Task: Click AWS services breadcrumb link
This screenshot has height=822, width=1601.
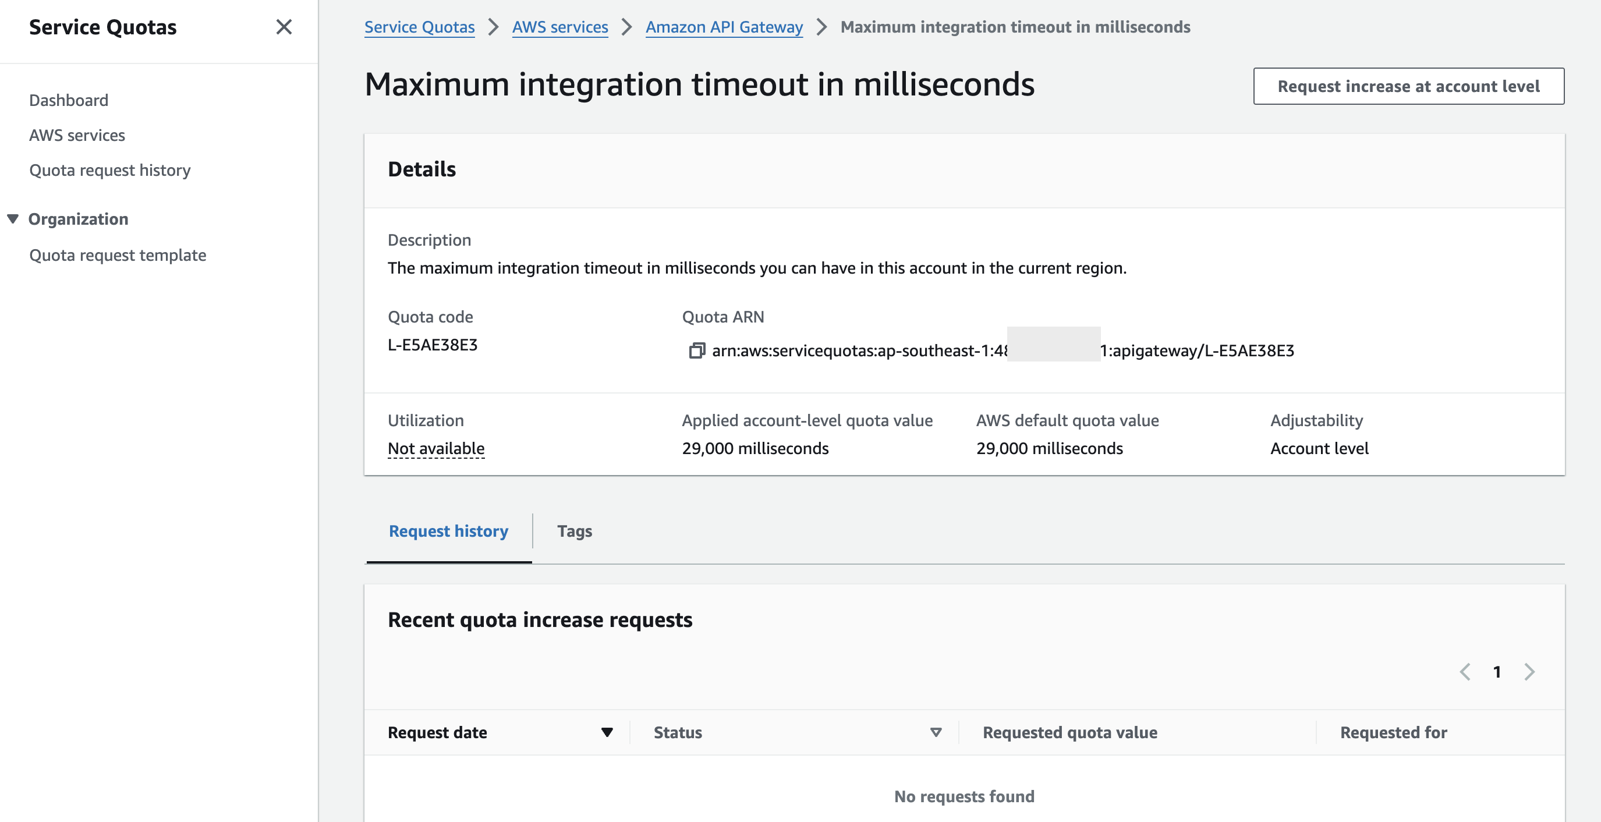Action: 559,27
